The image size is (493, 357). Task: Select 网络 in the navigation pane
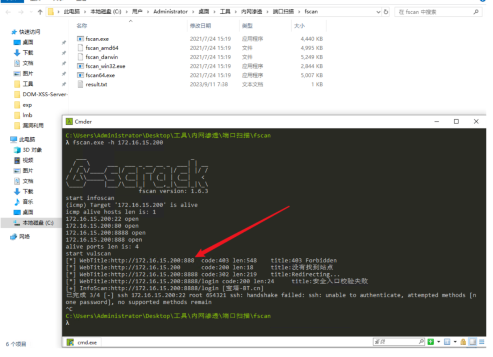pyautogui.click(x=24, y=236)
